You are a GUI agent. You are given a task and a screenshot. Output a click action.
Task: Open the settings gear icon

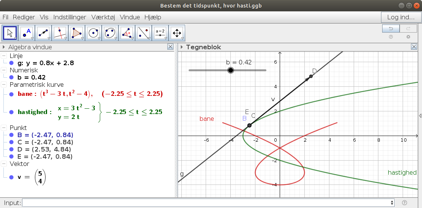408,37
